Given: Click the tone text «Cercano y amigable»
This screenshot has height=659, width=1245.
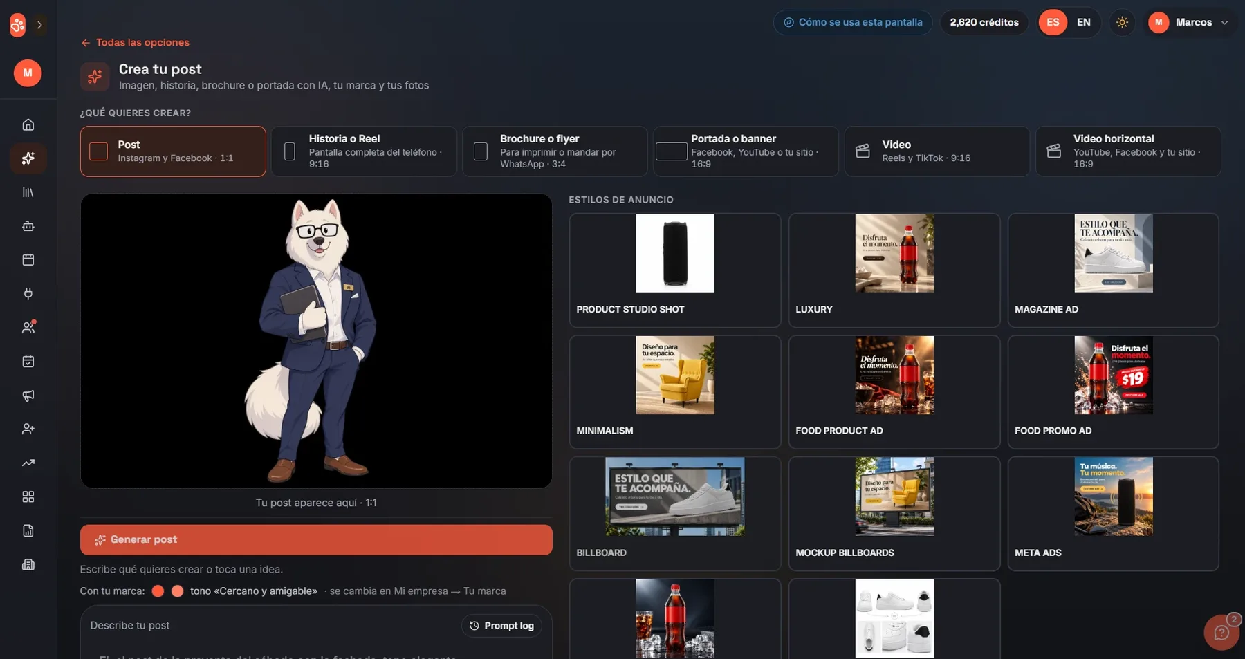Looking at the screenshot, I should [x=254, y=591].
